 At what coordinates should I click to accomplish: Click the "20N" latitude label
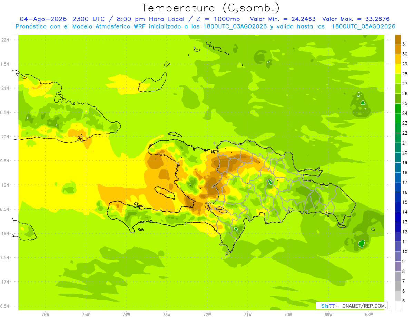[5, 137]
